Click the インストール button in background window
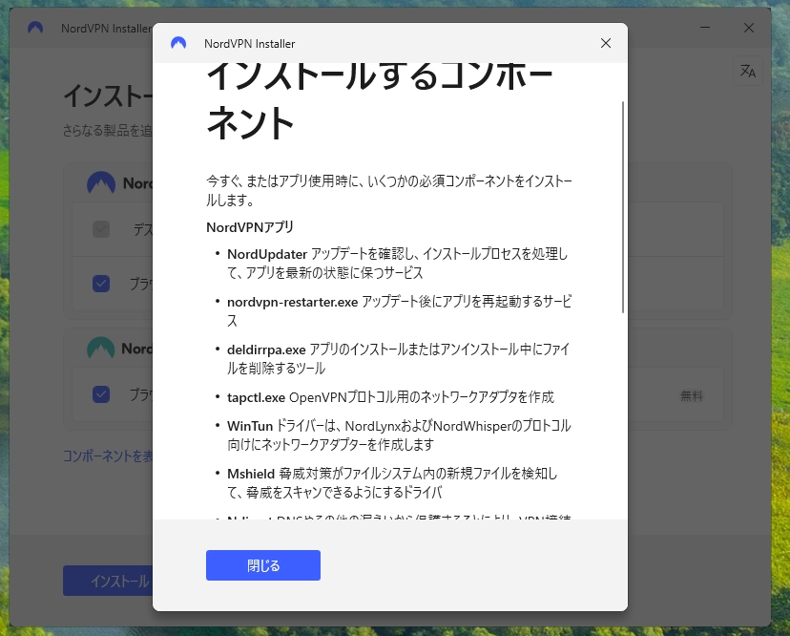The width and height of the screenshot is (790, 636). pos(108,581)
